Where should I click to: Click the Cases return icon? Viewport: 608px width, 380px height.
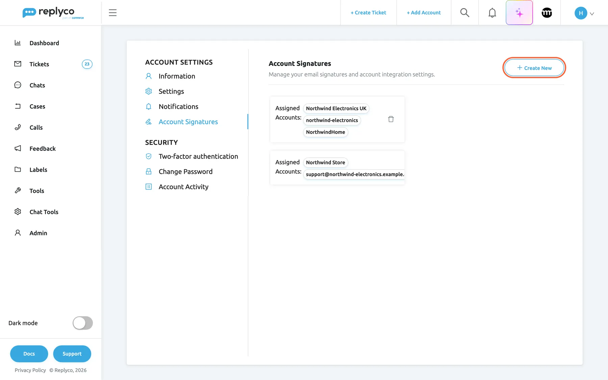click(x=18, y=106)
